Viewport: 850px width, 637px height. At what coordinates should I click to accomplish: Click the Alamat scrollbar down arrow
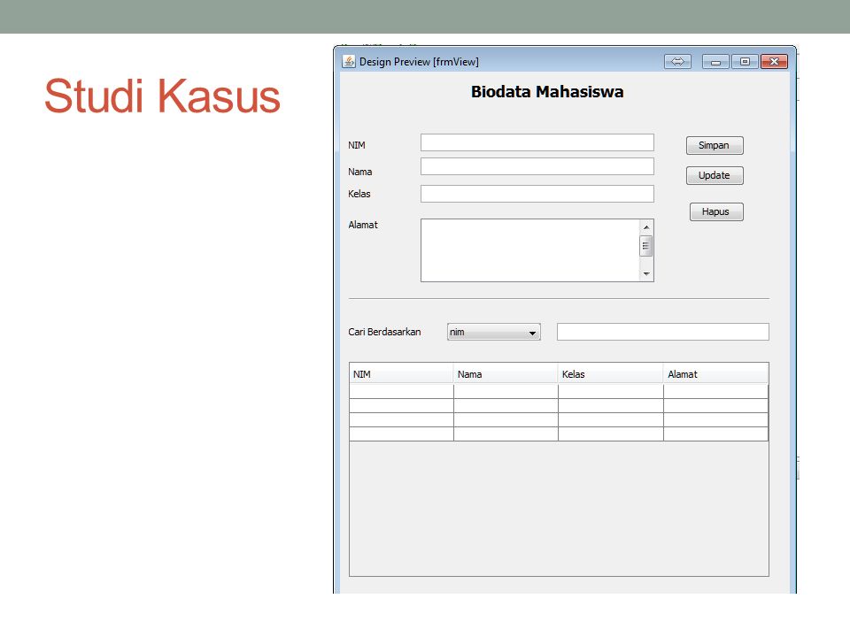pos(646,274)
